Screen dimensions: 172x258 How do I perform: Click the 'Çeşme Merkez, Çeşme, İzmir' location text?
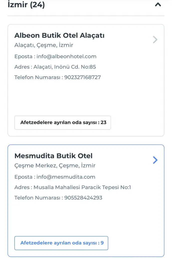(x=55, y=166)
